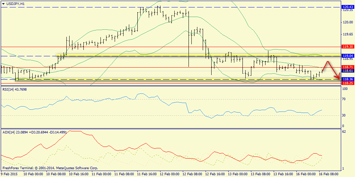Select the red 118.25 price label
The image size is (355, 177).
(348, 83)
